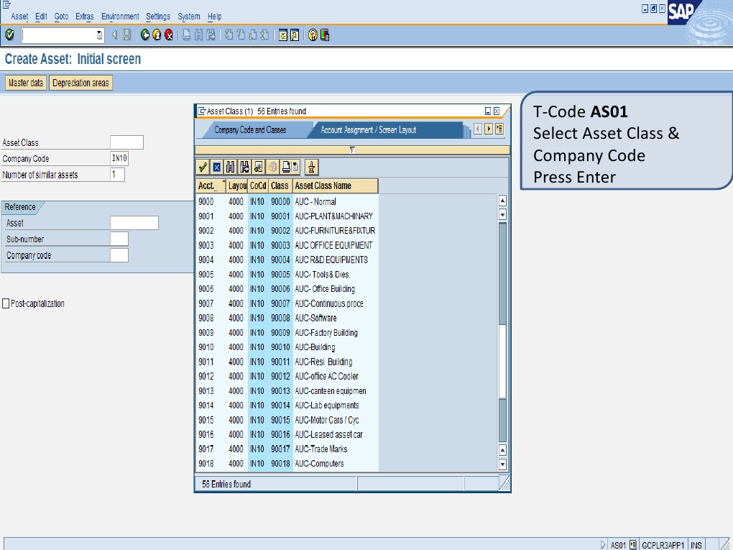This screenshot has width=733, height=550.
Task: Toggle the Post-capitalization checkbox
Action: [x=6, y=303]
